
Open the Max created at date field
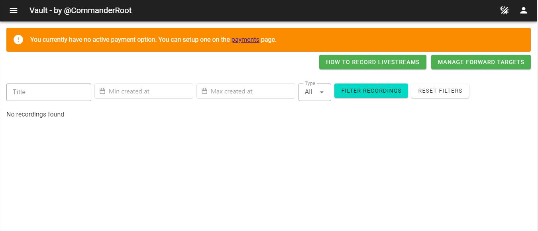click(246, 91)
